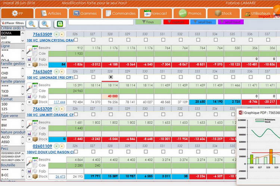Click the Effacer filtres button
Image resolution: width=280 pixels, height=186 pixels.
[13, 23]
